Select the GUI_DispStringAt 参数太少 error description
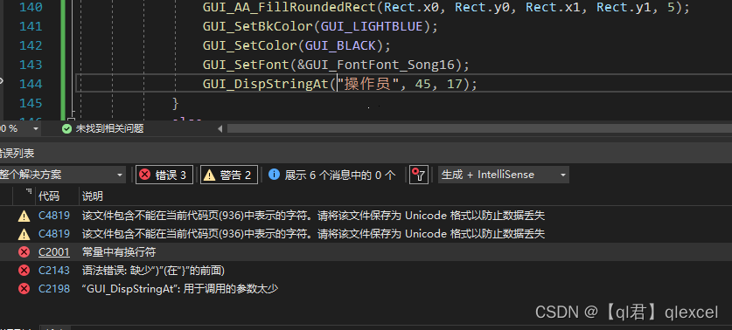 [180, 289]
